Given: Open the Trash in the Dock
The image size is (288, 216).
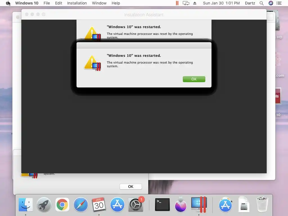Looking at the screenshot, I should tap(262, 204).
